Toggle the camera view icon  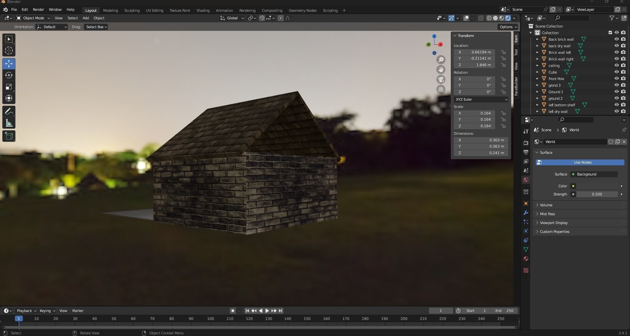(x=441, y=79)
